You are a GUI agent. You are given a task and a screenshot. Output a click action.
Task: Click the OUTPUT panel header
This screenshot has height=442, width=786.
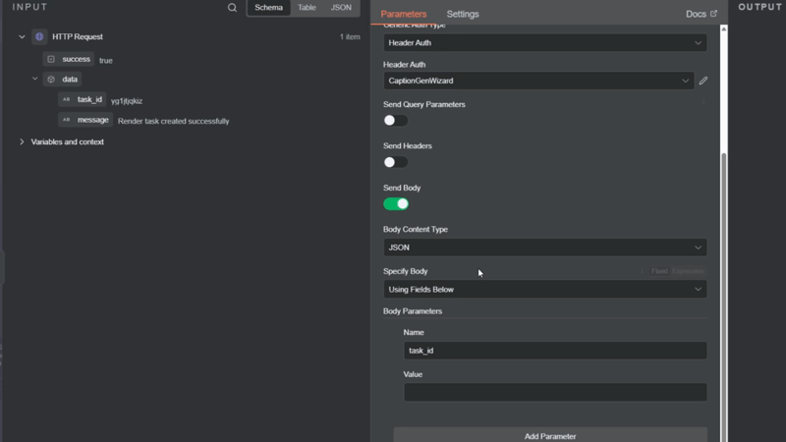pos(759,7)
